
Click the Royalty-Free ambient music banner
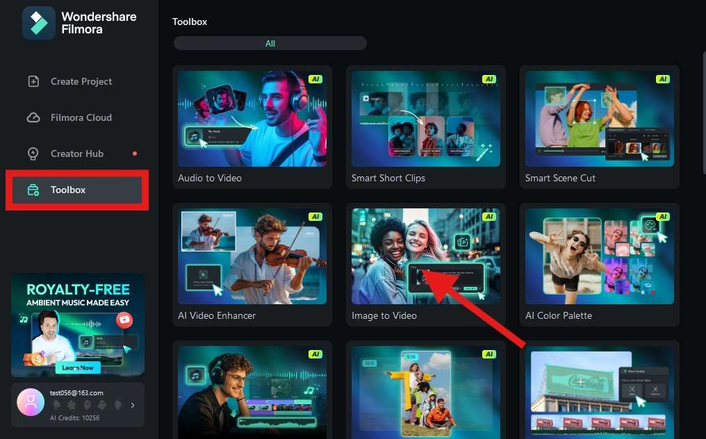78,325
